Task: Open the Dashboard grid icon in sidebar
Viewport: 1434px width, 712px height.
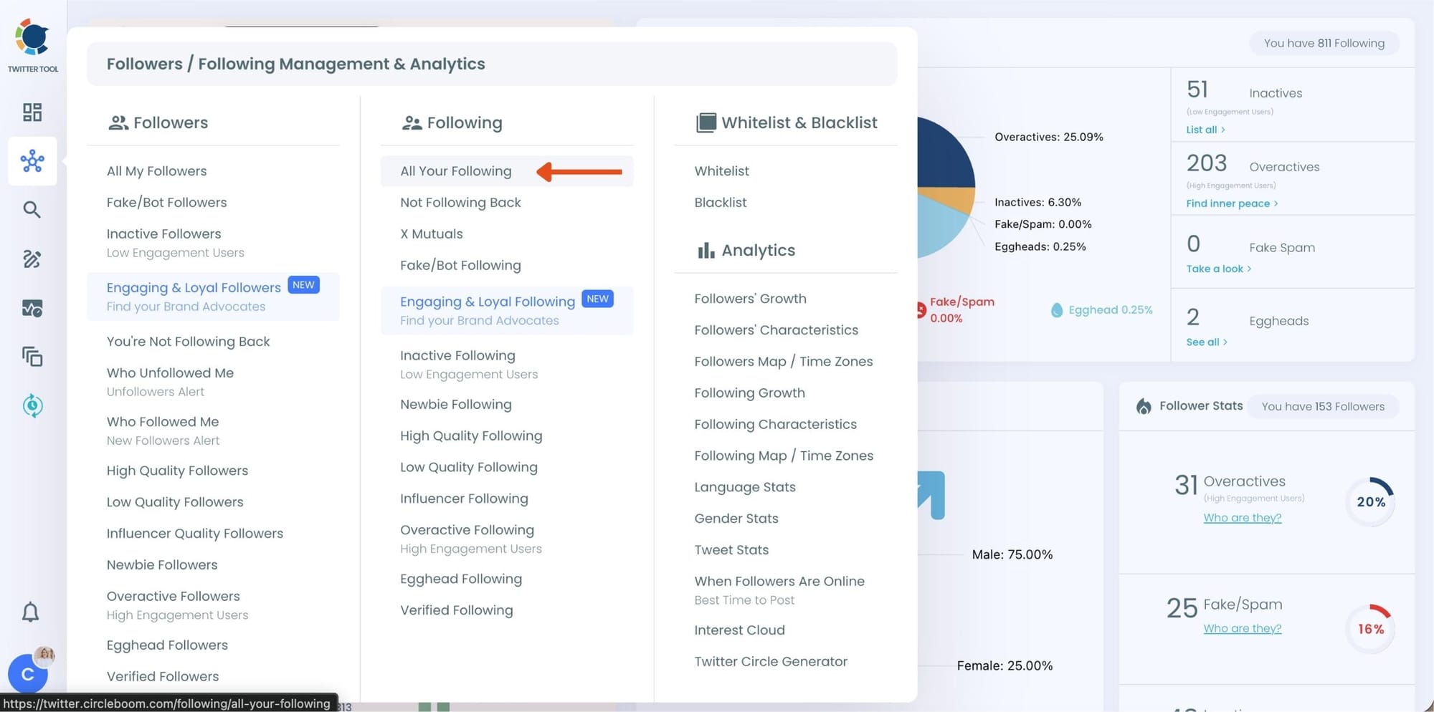Action: 32,112
